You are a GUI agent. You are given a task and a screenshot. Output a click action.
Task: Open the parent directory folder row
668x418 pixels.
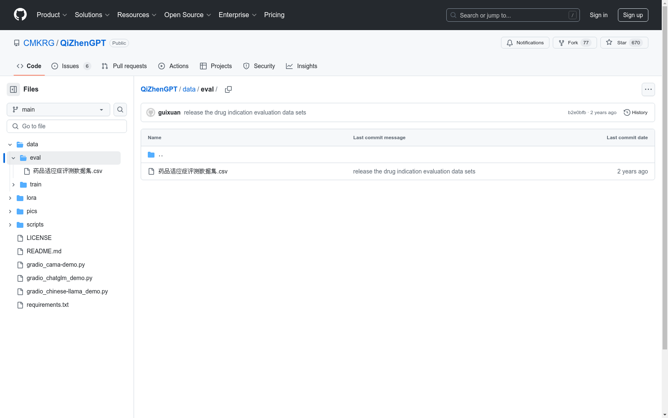(398, 155)
